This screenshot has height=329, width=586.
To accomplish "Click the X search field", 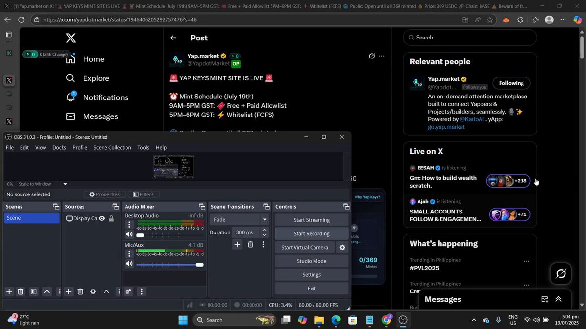I will (470, 38).
